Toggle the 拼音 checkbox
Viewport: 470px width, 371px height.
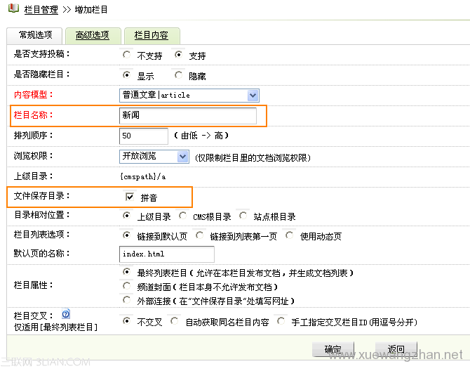coord(130,197)
